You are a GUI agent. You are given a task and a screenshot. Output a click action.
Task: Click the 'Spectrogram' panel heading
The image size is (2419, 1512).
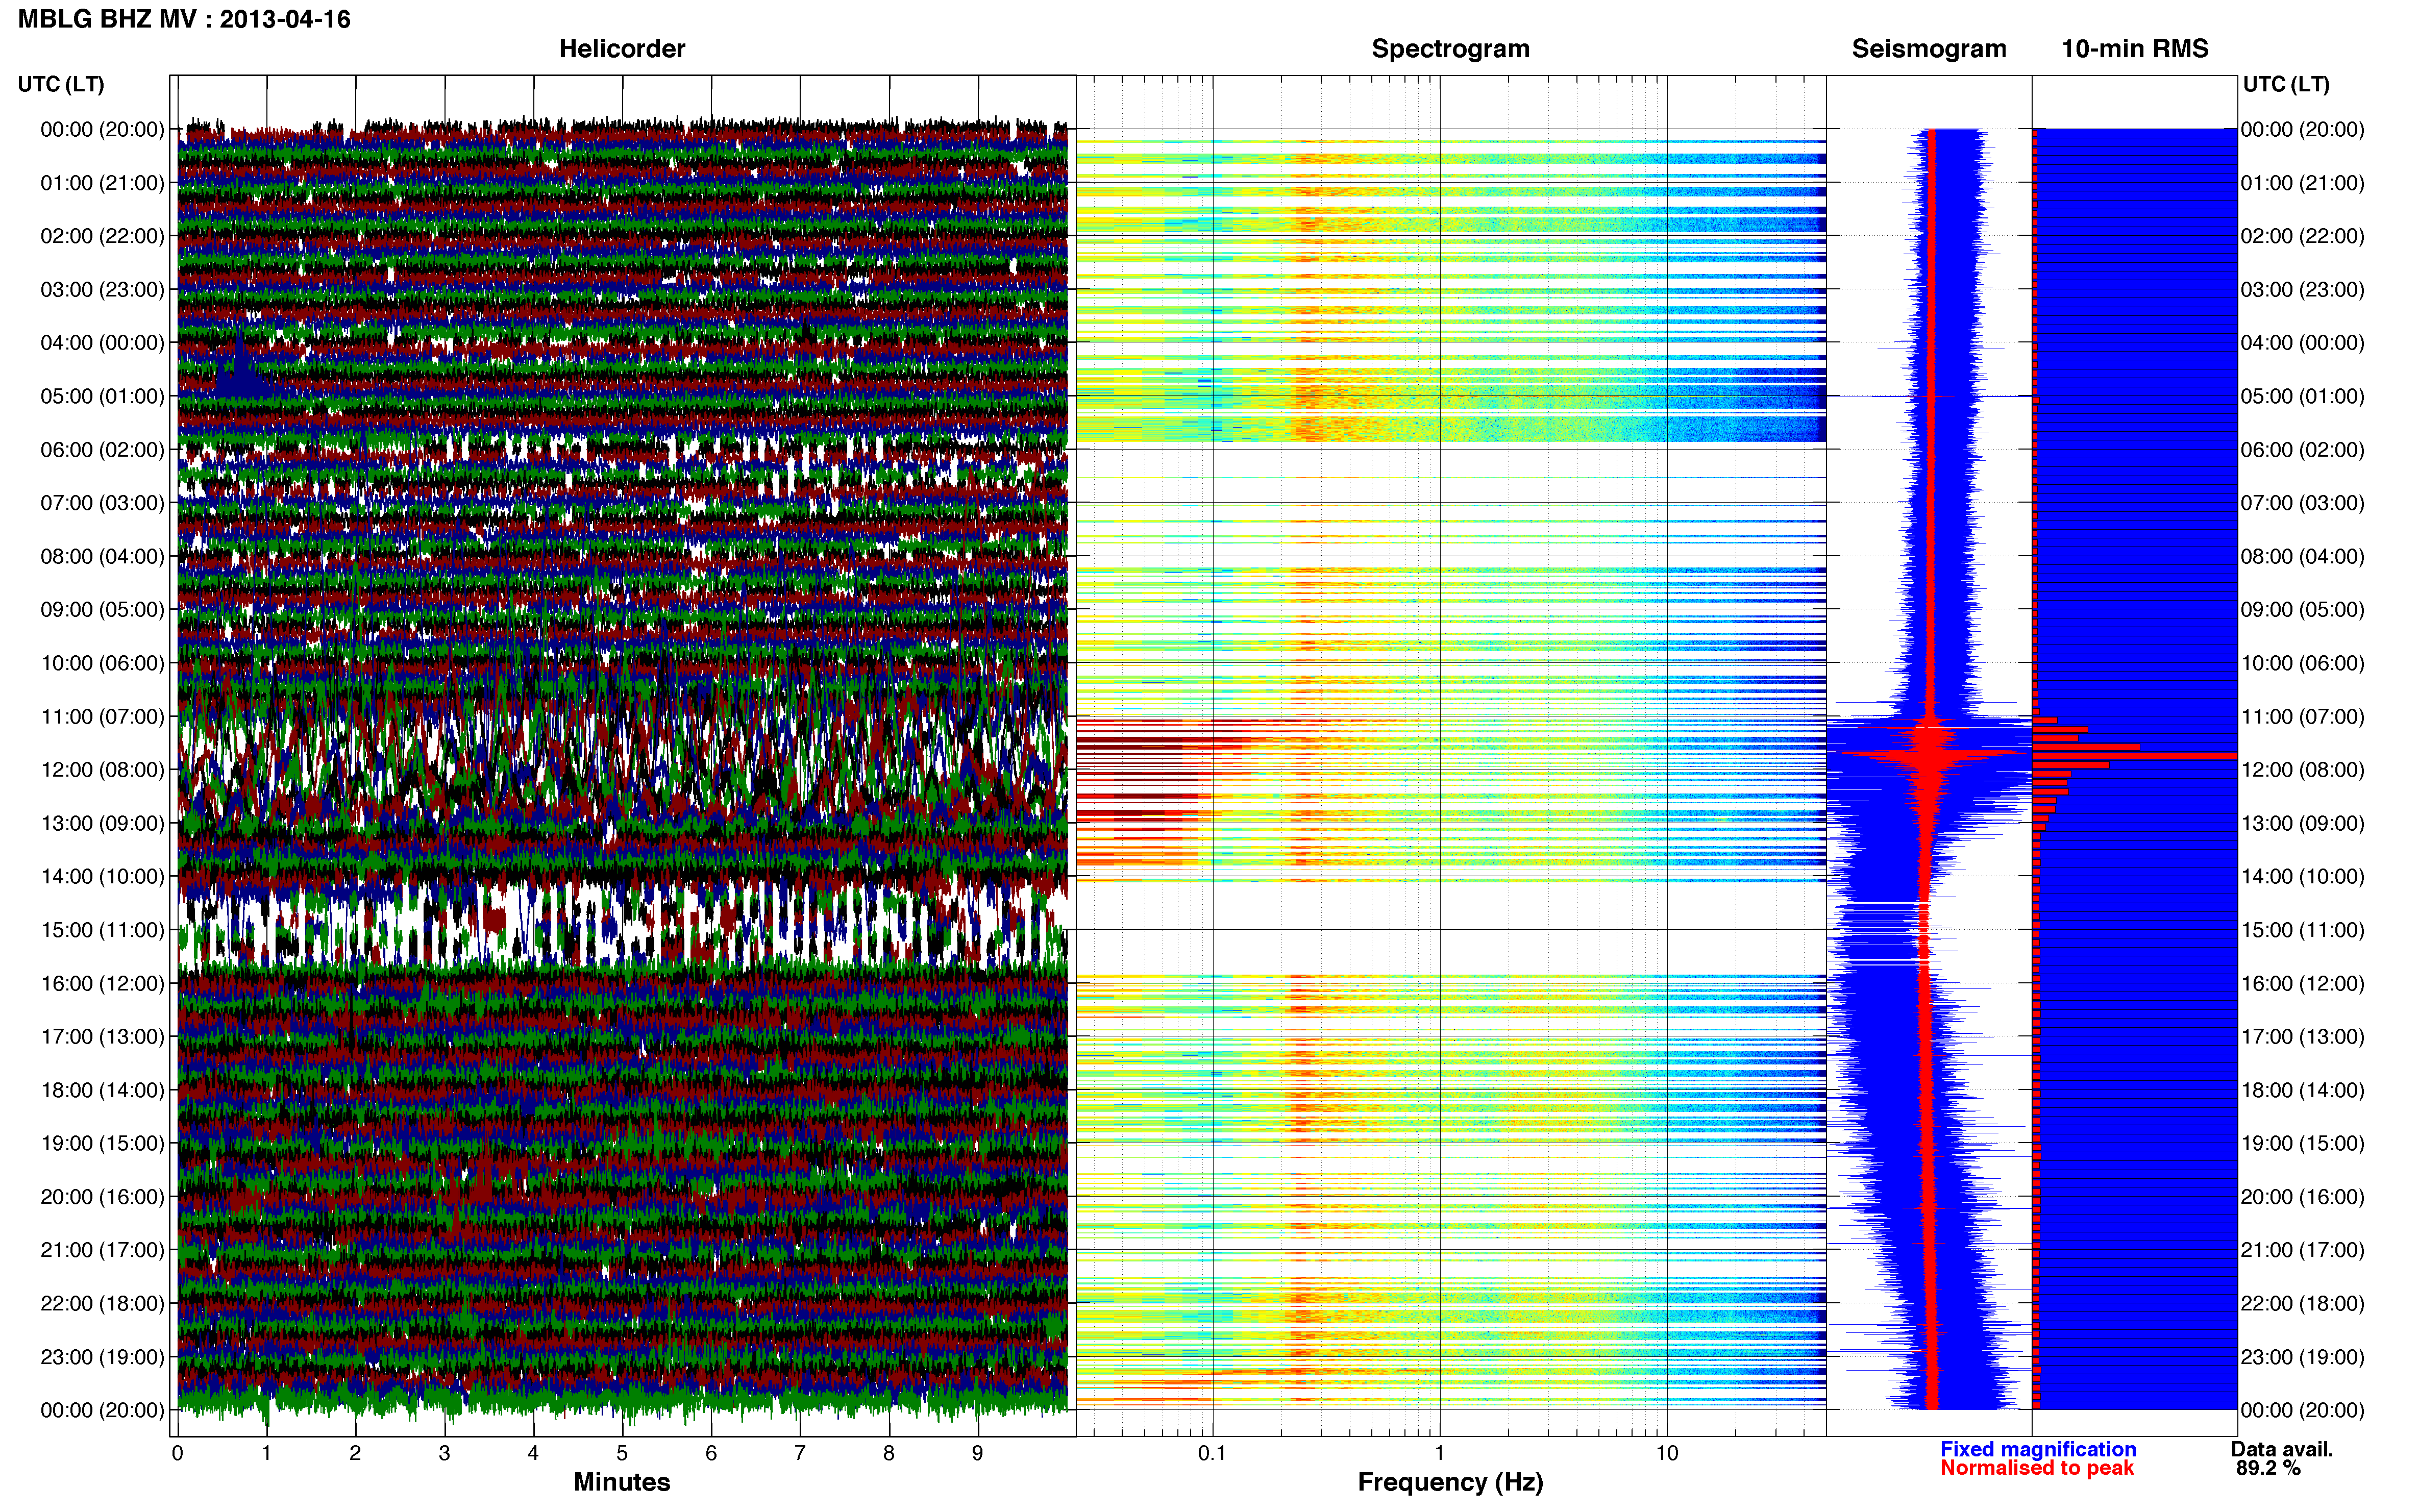[1450, 49]
